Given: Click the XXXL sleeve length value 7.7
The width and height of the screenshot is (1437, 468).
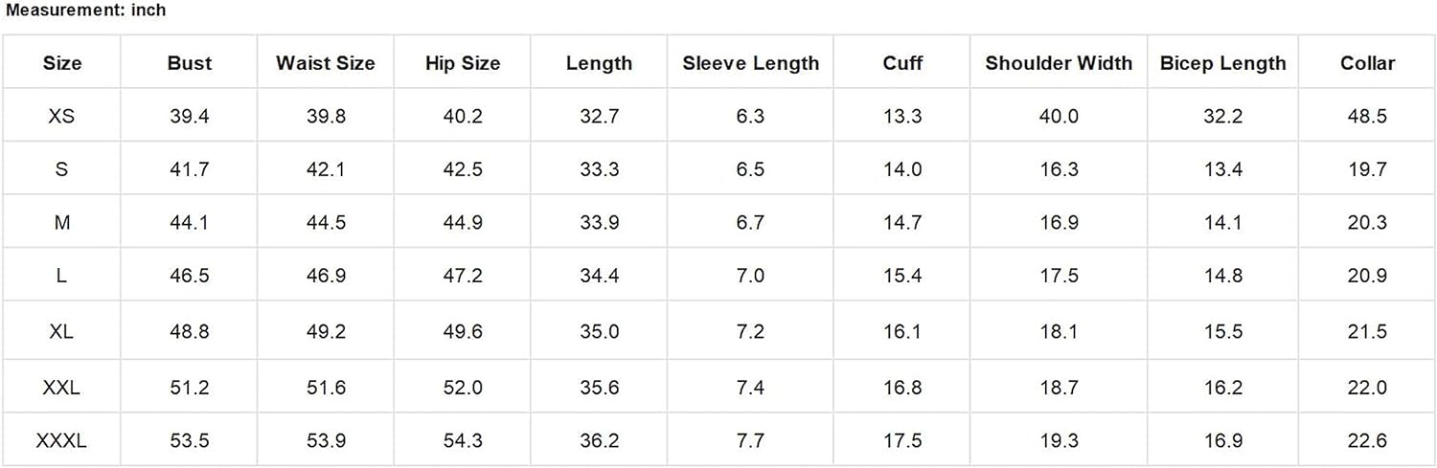Looking at the screenshot, I should click(750, 441).
